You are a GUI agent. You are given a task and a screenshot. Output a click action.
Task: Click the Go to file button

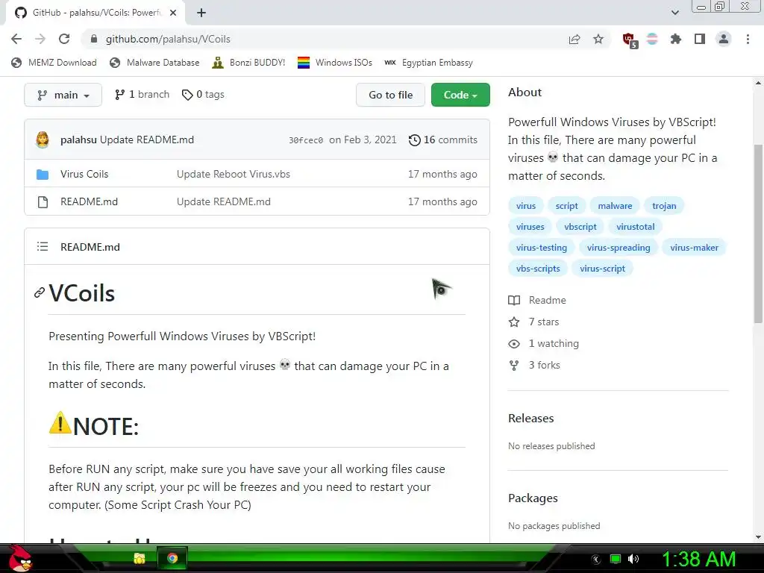(x=390, y=95)
